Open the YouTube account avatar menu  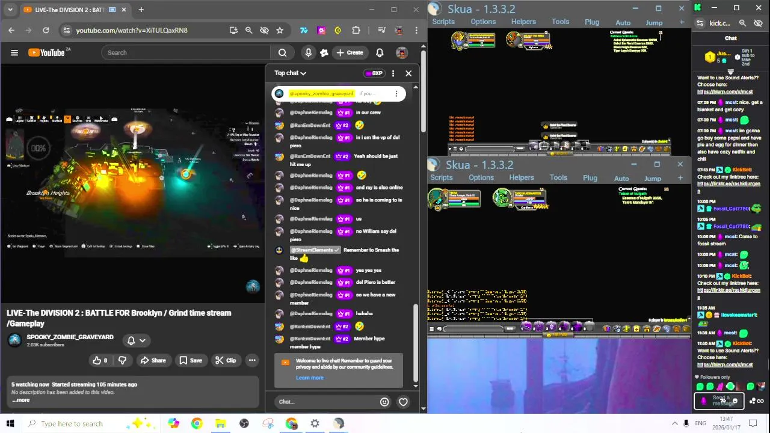pyautogui.click(x=402, y=52)
